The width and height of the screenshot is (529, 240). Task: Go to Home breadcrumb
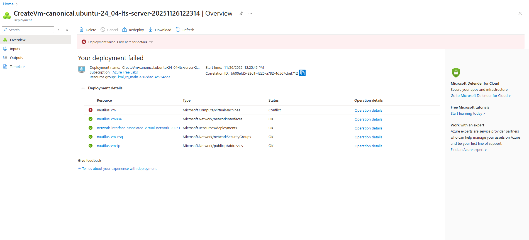(x=8, y=4)
